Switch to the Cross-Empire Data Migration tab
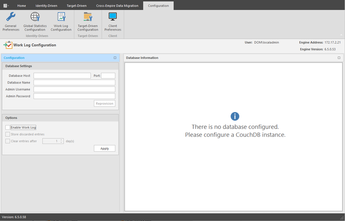Screen dimensions: 345x221 pos(117,5)
